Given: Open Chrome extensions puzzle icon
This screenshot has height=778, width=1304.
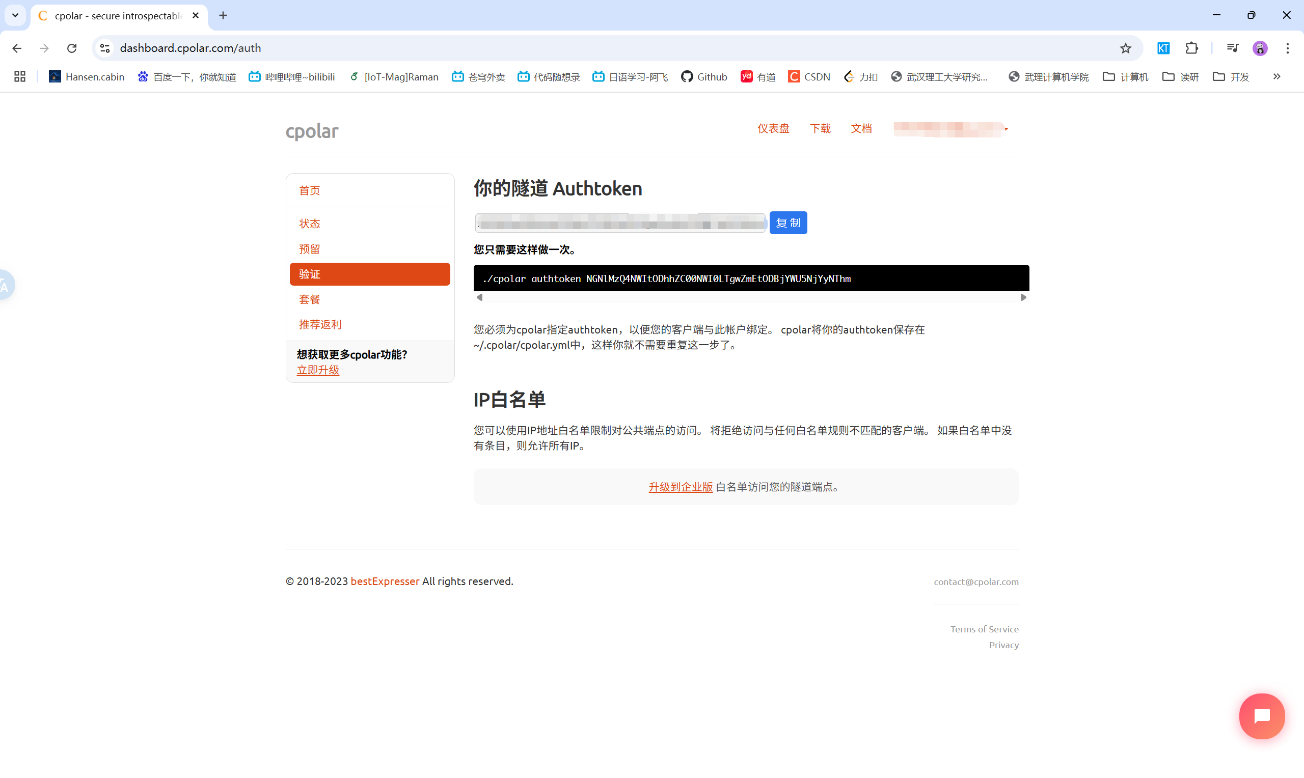Looking at the screenshot, I should point(1192,48).
